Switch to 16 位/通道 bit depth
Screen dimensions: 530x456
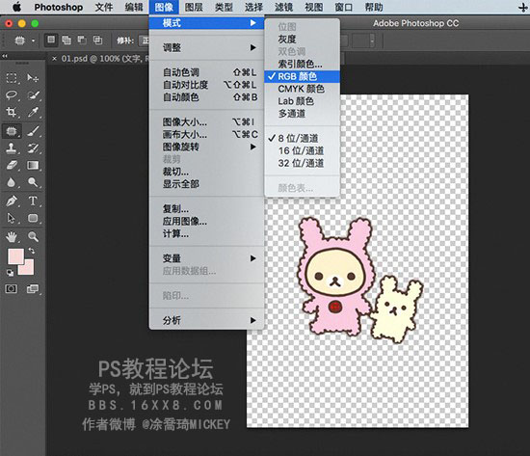click(x=302, y=150)
